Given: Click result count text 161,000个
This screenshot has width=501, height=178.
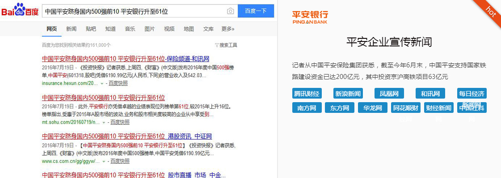Looking at the screenshot, I should pos(76,46).
